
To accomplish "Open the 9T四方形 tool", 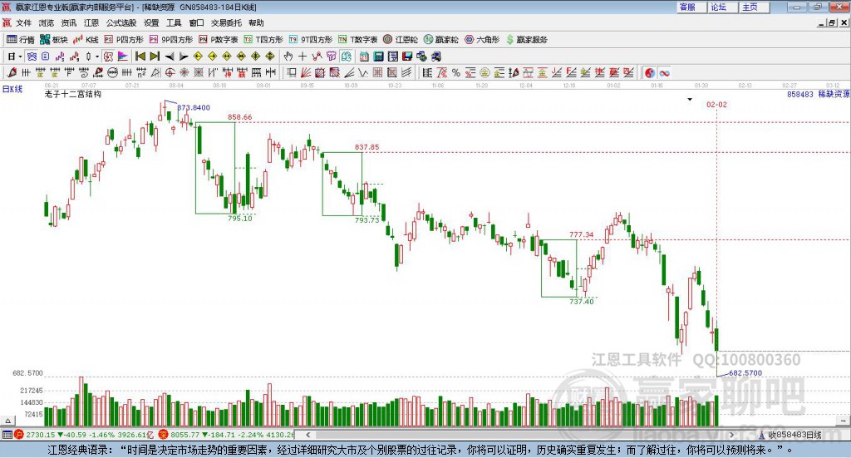I will coord(311,40).
